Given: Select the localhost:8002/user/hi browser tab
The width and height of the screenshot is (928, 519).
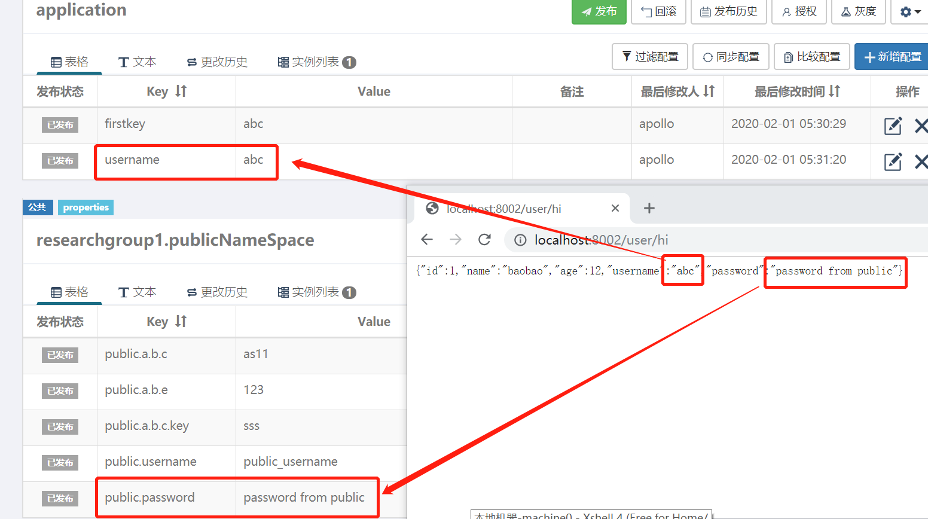Looking at the screenshot, I should 521,208.
